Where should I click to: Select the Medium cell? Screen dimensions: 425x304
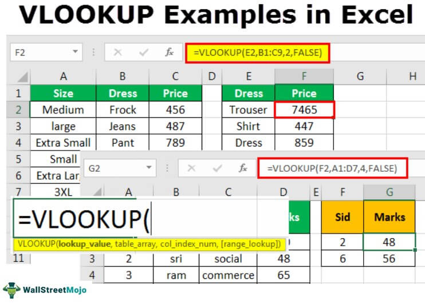click(x=63, y=110)
